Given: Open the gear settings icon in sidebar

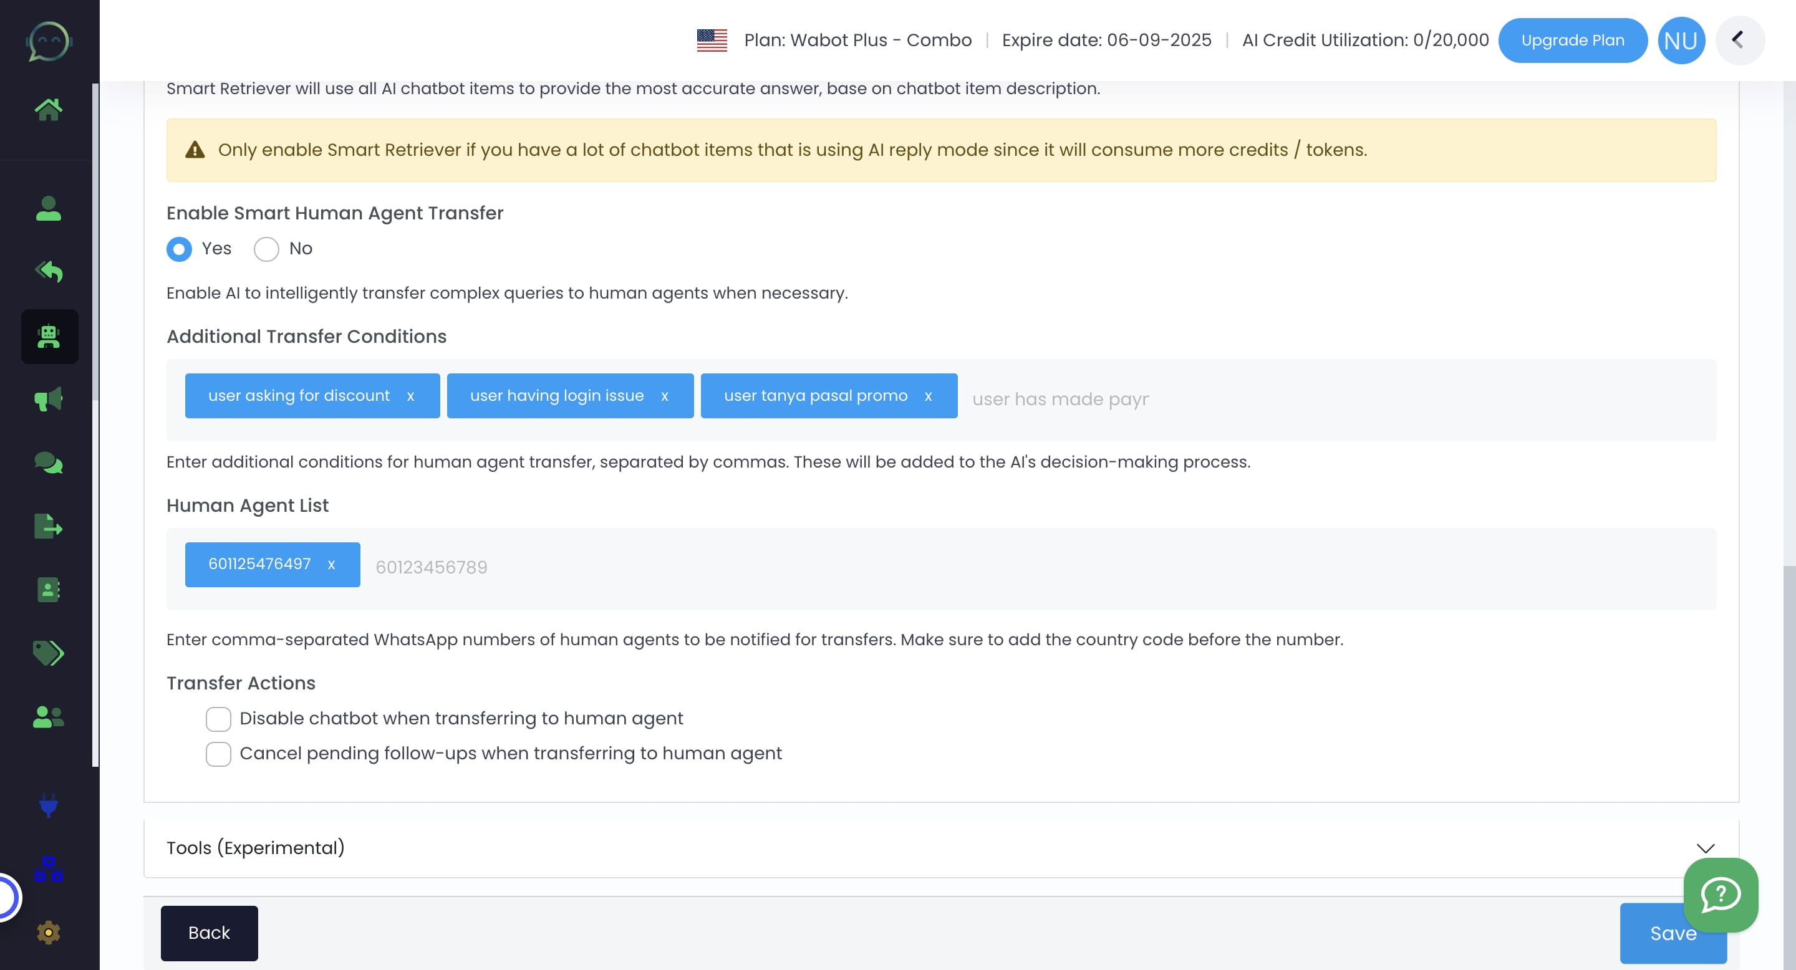Looking at the screenshot, I should pos(48,932).
